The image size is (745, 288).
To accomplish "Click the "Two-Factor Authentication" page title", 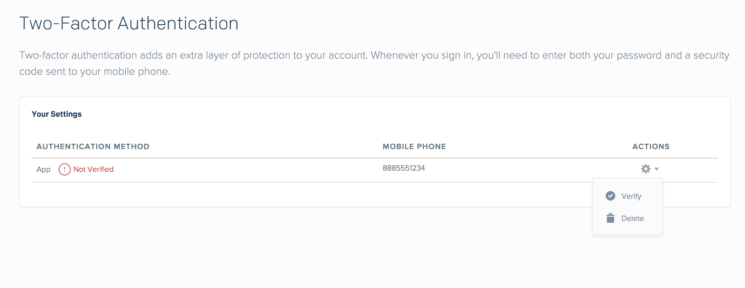I will click(129, 23).
